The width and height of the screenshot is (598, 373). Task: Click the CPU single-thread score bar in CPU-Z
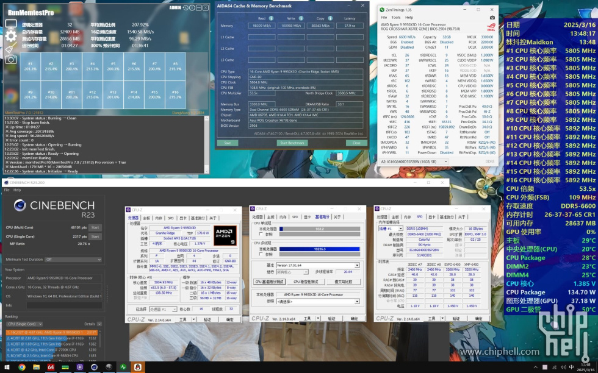pos(320,229)
